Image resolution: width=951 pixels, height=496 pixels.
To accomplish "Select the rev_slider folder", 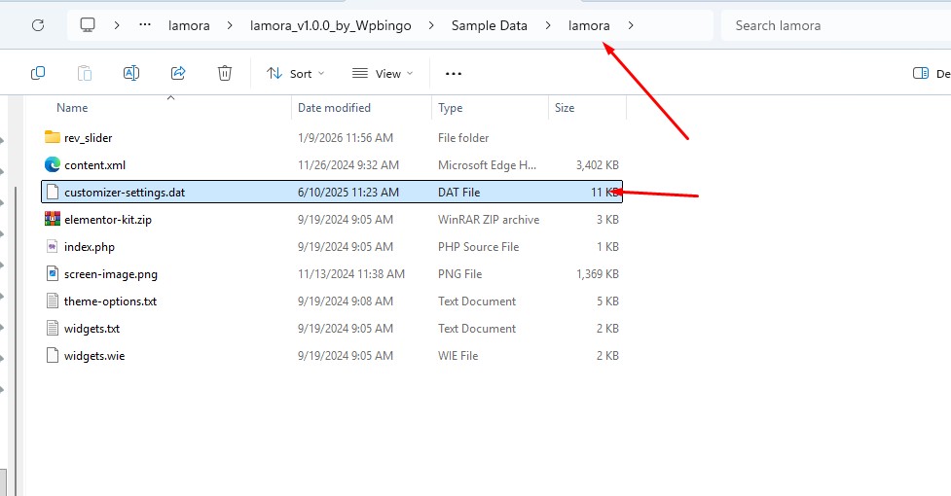I will pos(332,137).
